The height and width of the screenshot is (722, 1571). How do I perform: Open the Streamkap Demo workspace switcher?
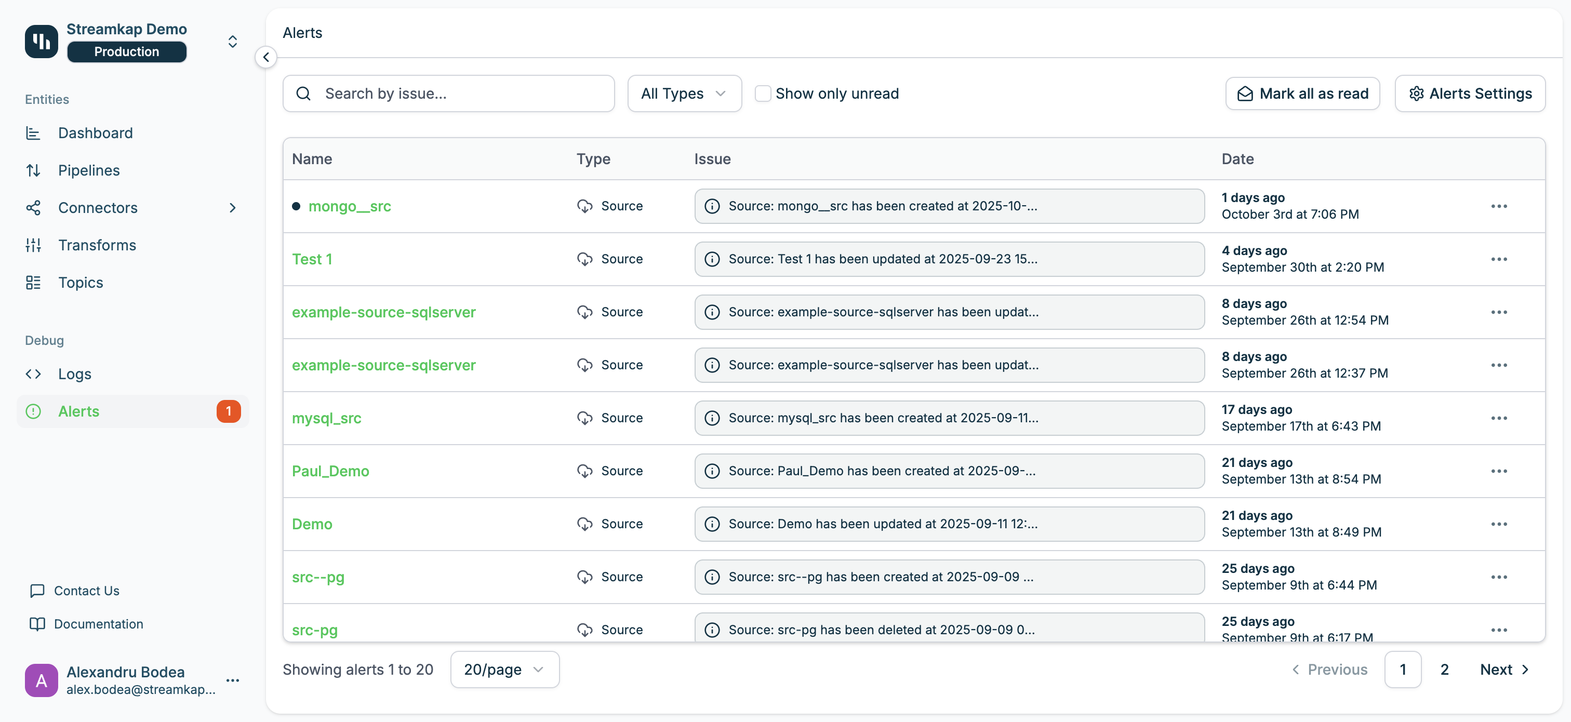coord(232,42)
